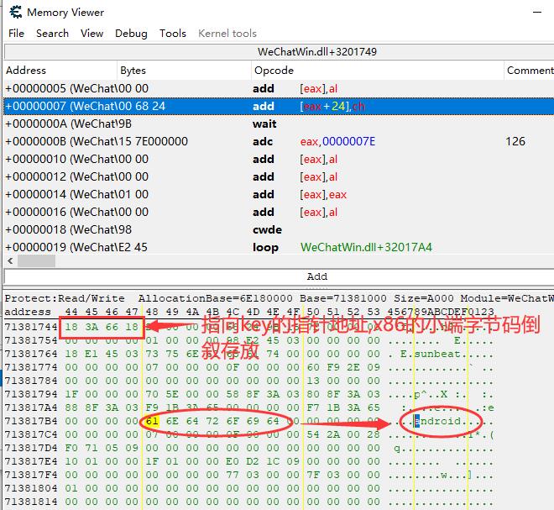Image resolution: width=554 pixels, height=510 pixels.
Task: Click byte 77 in row 713817F4
Action: [233, 475]
